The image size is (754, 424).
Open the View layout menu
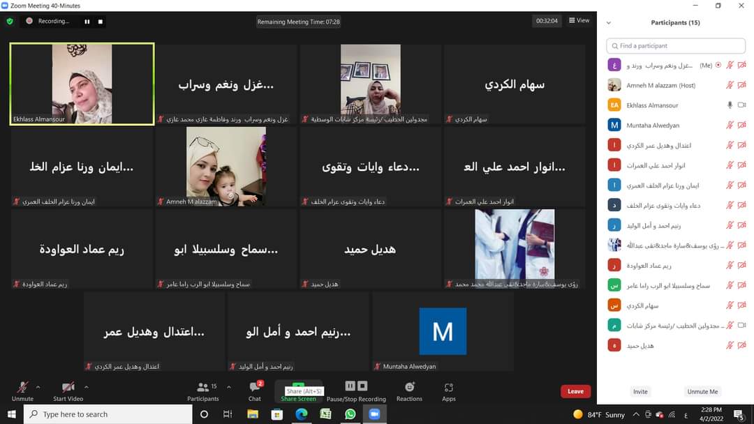point(579,21)
